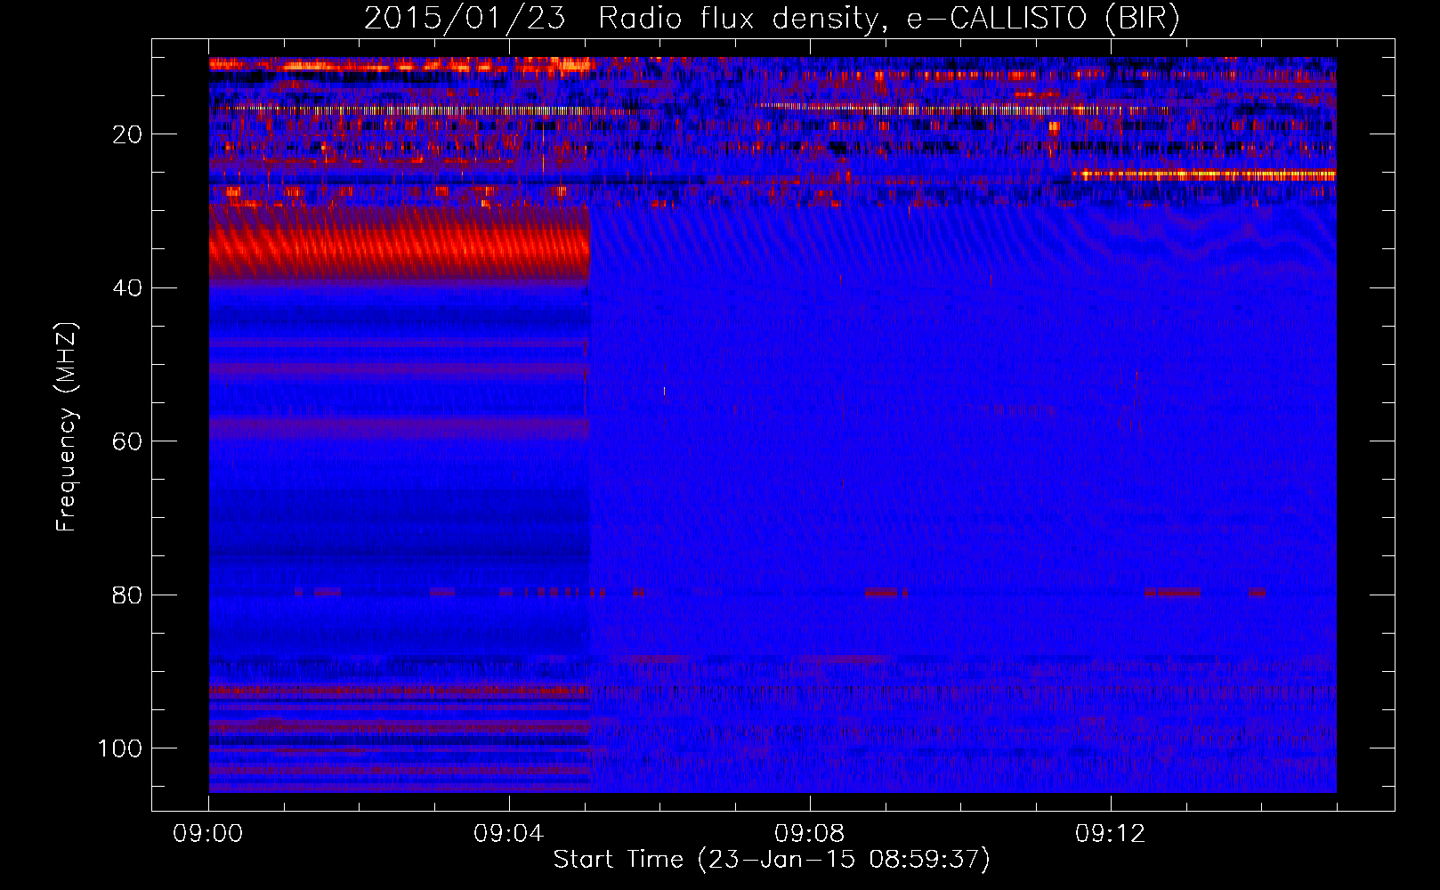Image resolution: width=1440 pixels, height=890 pixels.
Task: Click the 40 frequency tick label
Action: tap(127, 288)
